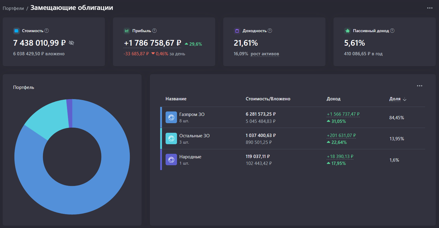
Task: Click the 29,6% profit percentage
Action: [196, 44]
